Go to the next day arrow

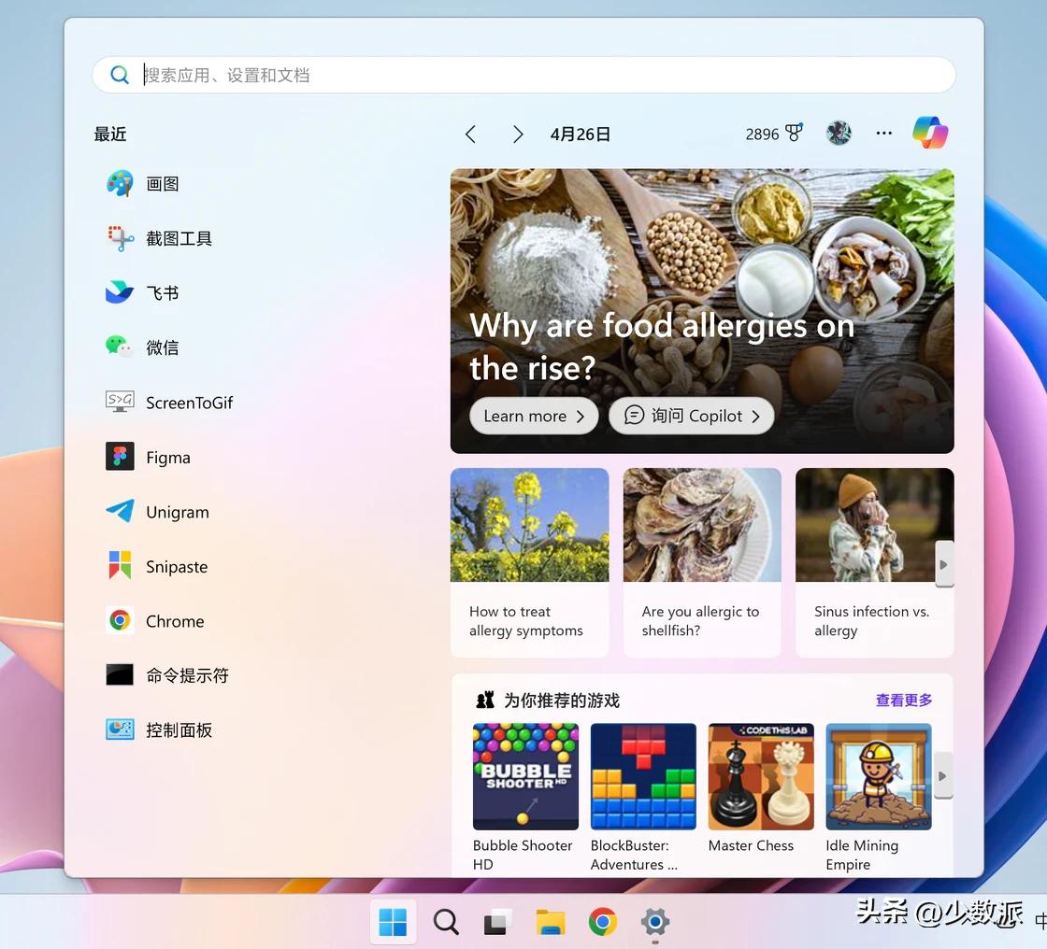(518, 135)
